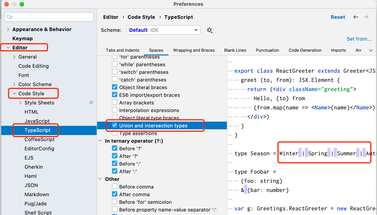Show hidden tabs with the chevron
This screenshot has width=377, height=215.
click(x=371, y=50)
